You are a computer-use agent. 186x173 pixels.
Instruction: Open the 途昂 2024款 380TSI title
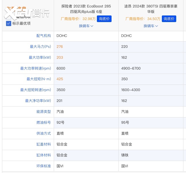point(151,9)
